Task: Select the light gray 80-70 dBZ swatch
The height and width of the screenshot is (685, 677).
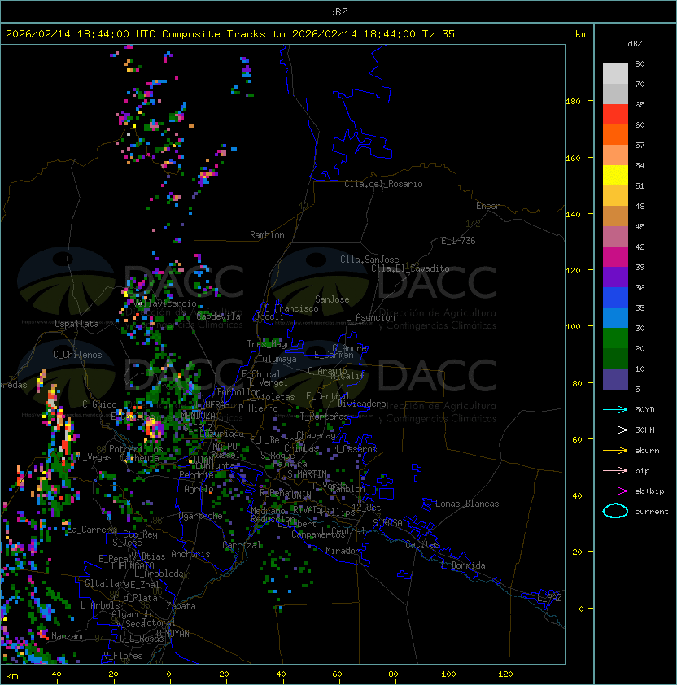Action: coord(615,74)
